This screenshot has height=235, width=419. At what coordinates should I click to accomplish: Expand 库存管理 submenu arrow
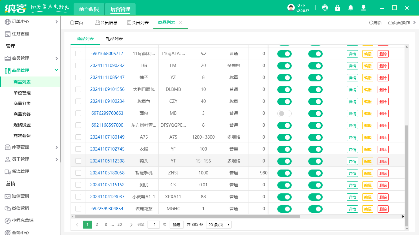[56, 147]
